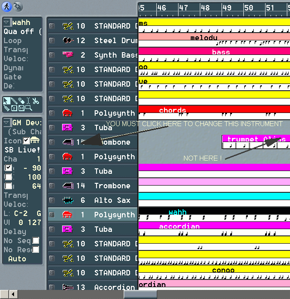This screenshot has height=299, width=290.
Task: Click the C-2 key limit value
Action: [21, 213]
